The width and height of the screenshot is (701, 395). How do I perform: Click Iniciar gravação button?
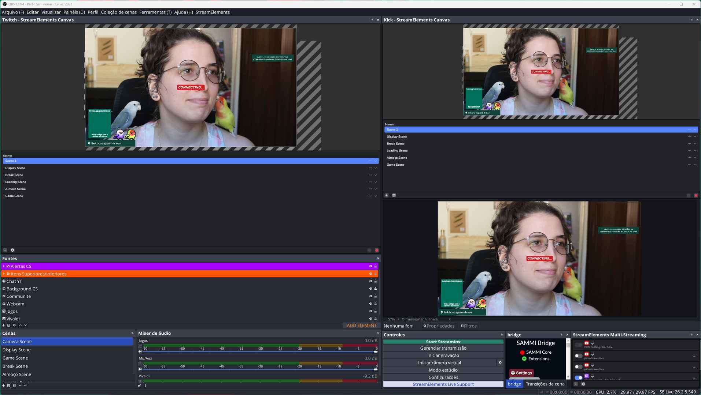point(443,355)
